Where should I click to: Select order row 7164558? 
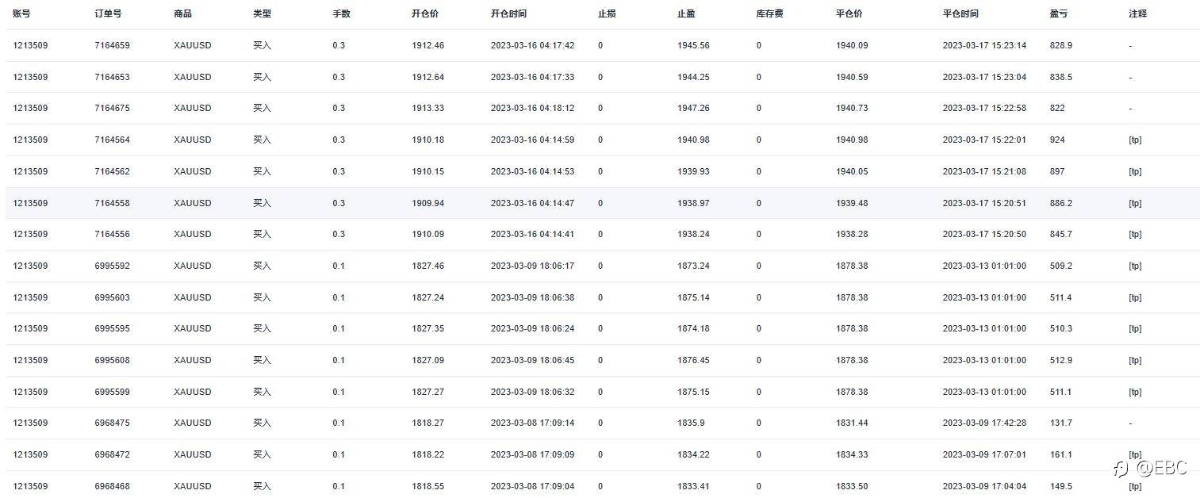coord(602,203)
